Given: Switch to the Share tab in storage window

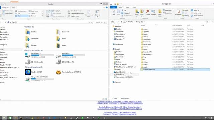Looking at the screenshot, I should point(127,7).
